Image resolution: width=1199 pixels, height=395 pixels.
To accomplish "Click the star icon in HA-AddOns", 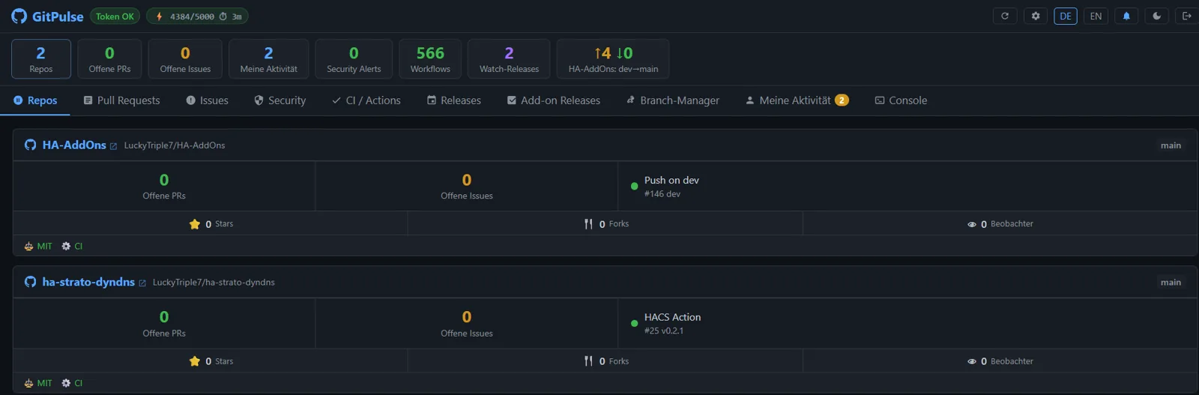I will (195, 224).
